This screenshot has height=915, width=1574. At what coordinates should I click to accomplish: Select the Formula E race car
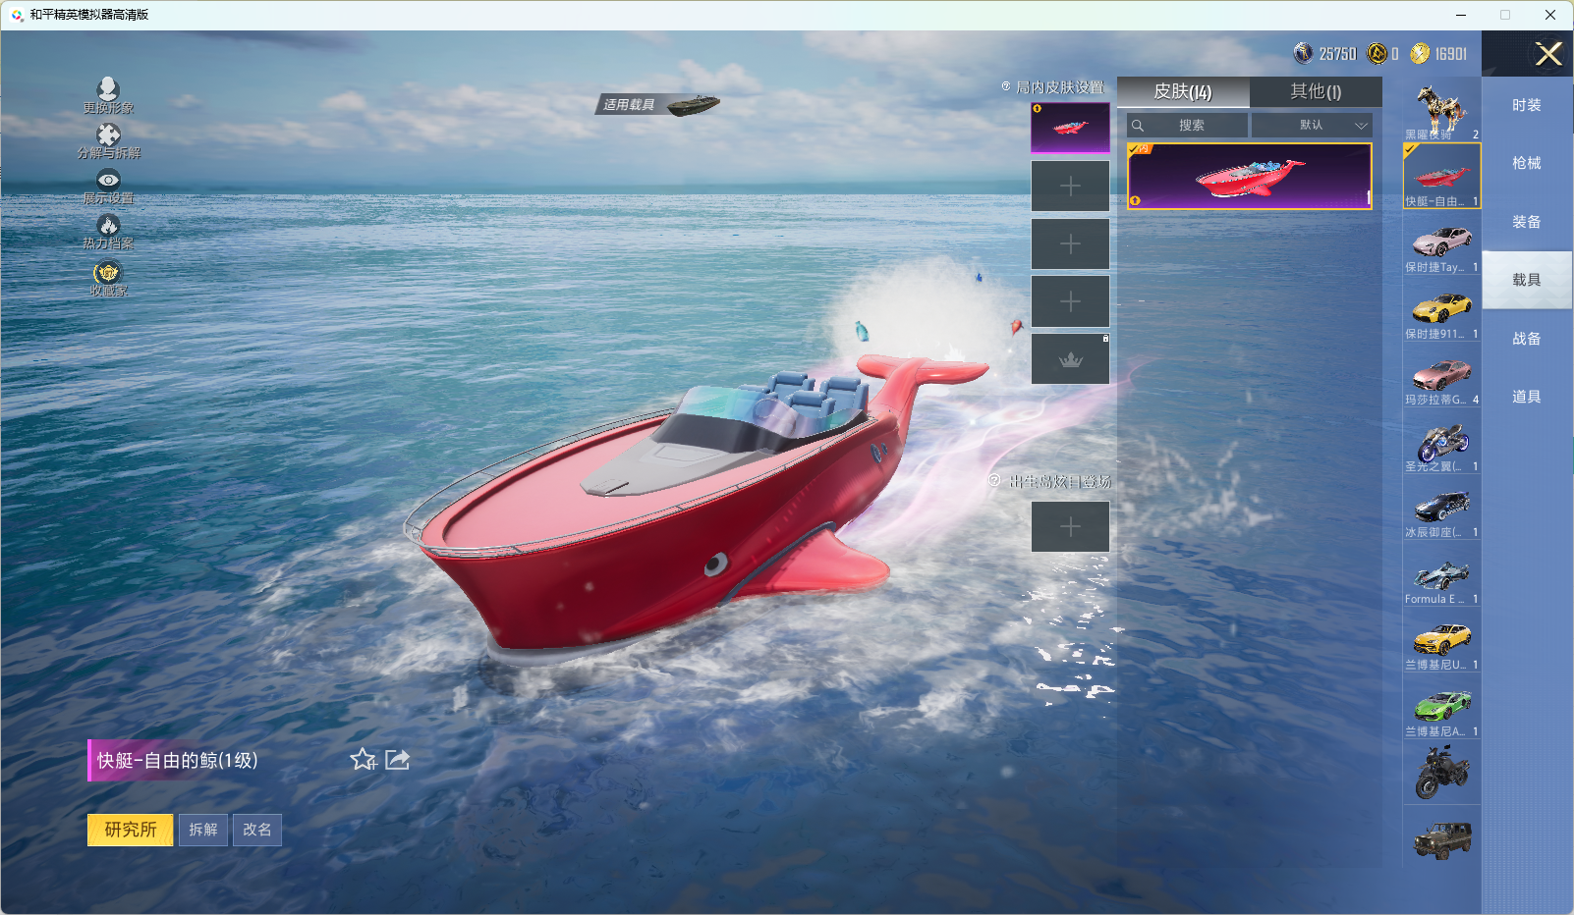pyautogui.click(x=1441, y=574)
